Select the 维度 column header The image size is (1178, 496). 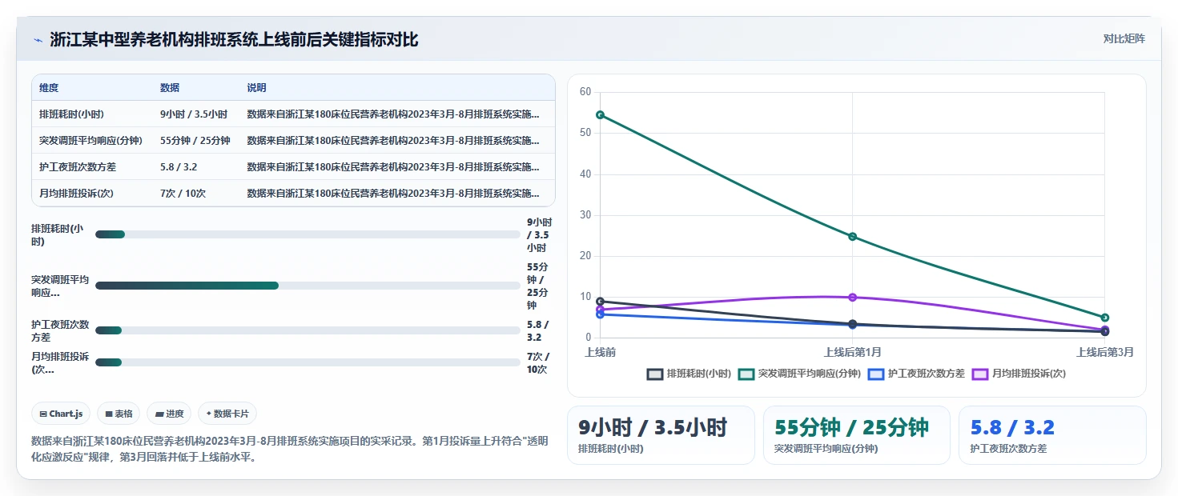click(49, 88)
